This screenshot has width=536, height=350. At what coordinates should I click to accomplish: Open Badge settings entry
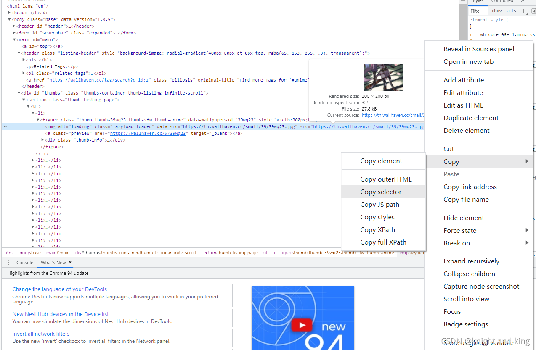479,324
